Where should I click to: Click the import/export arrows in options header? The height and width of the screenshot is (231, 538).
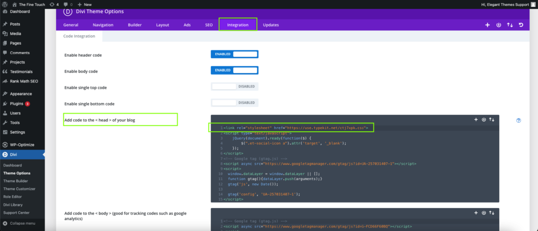[x=510, y=25]
